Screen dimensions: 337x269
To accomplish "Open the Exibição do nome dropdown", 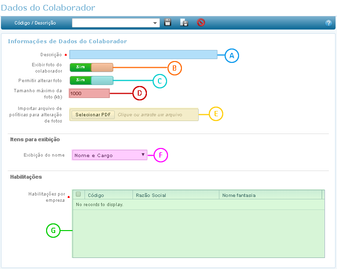I will tap(109, 155).
